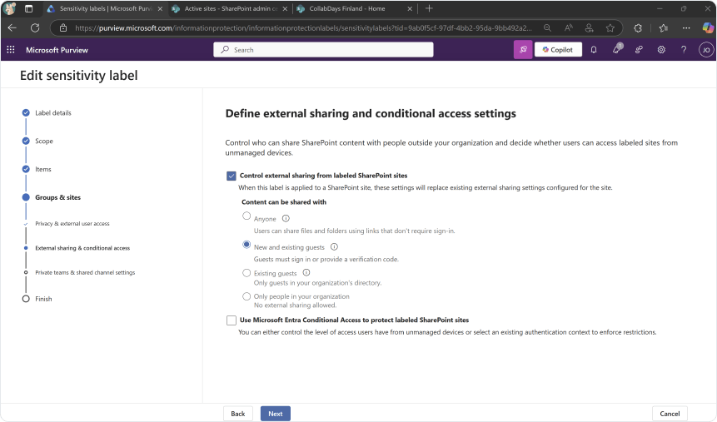Viewport: 717px width, 422px height.
Task: Go to Scope step
Action: [44, 141]
